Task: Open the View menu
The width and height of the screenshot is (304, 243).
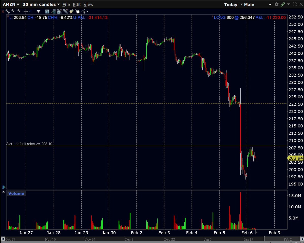Action: [x=88, y=5]
